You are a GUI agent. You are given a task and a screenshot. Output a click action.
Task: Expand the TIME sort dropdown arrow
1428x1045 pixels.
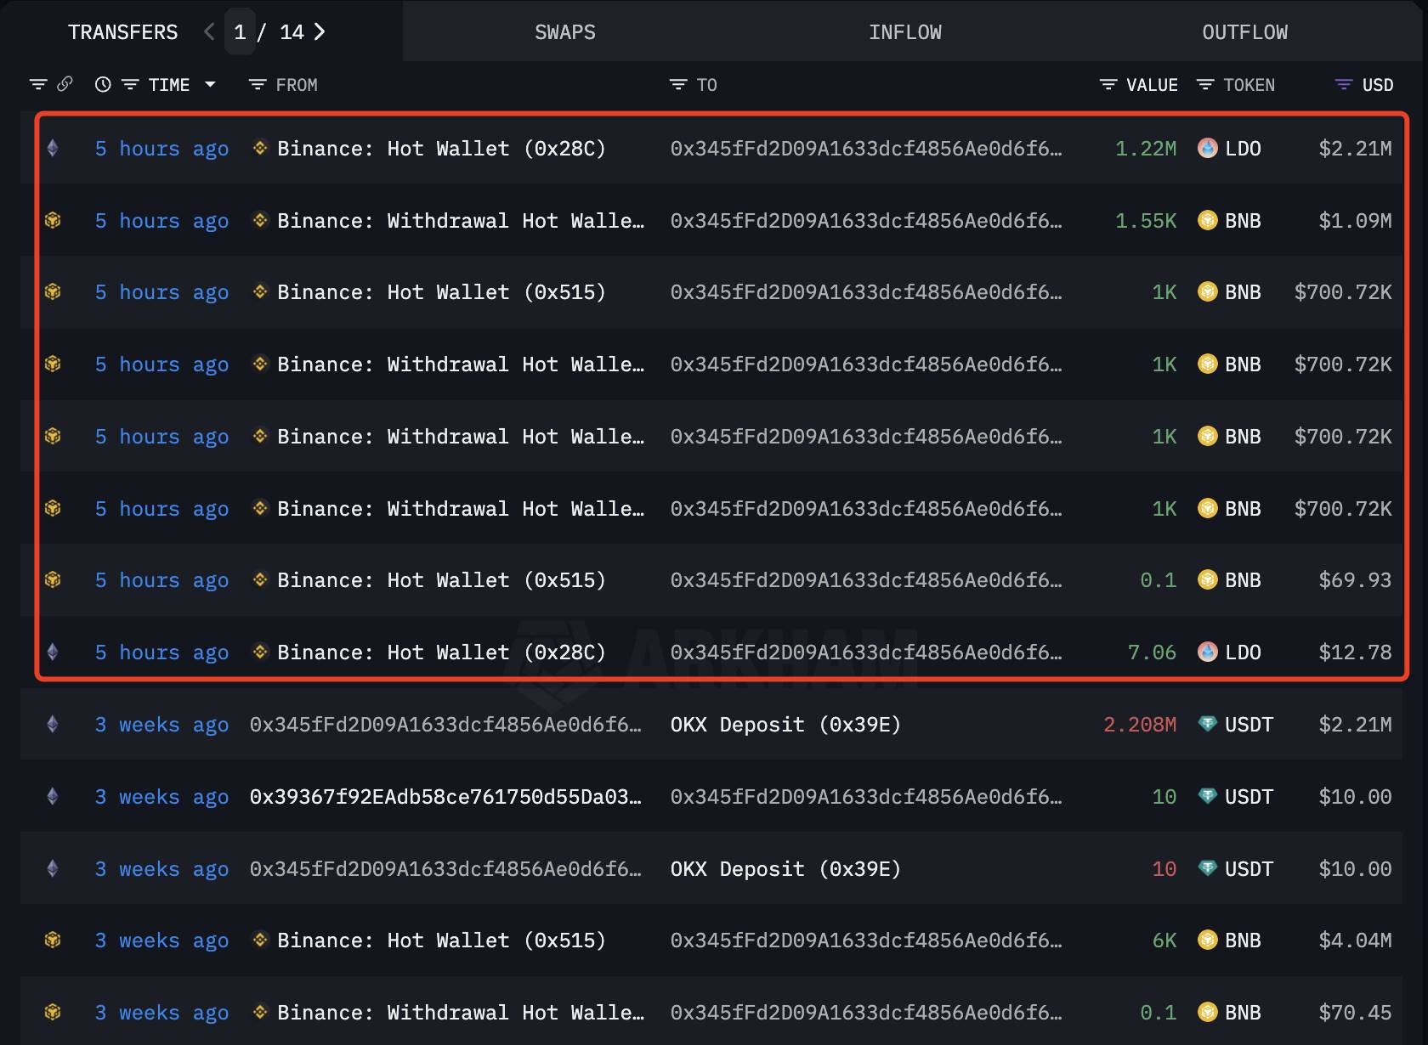coord(210,85)
